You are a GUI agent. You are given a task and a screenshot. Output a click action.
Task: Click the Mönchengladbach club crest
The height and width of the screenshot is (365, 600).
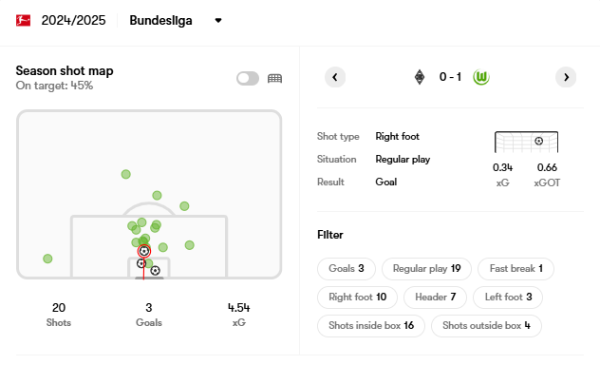point(420,77)
